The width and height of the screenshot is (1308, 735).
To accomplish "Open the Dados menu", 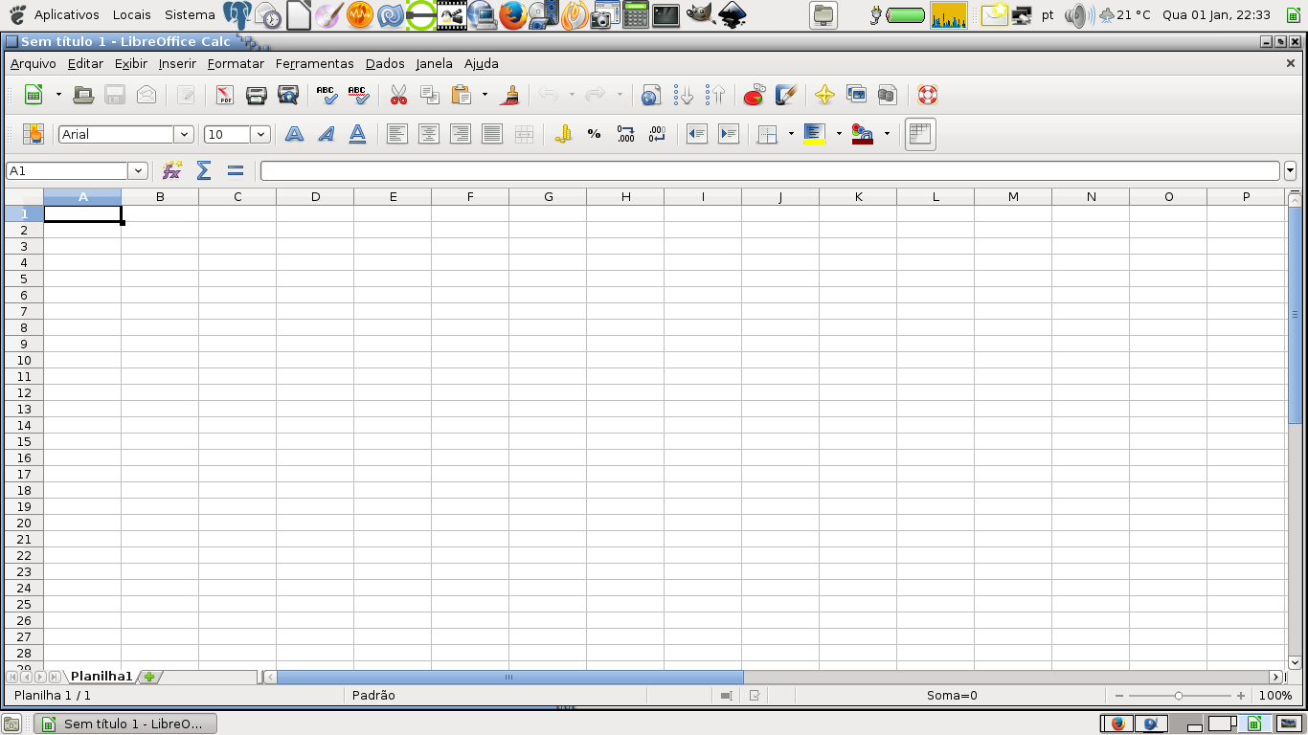I will click(385, 63).
